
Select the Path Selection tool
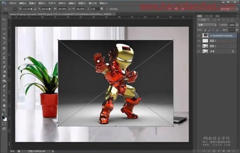pyautogui.click(x=4, y=96)
